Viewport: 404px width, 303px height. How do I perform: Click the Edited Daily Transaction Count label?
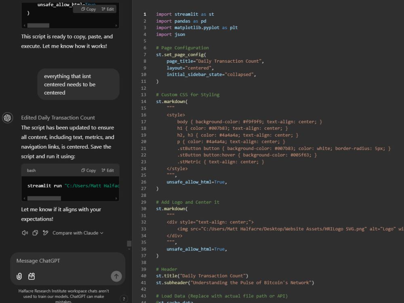pyautogui.click(x=58, y=118)
